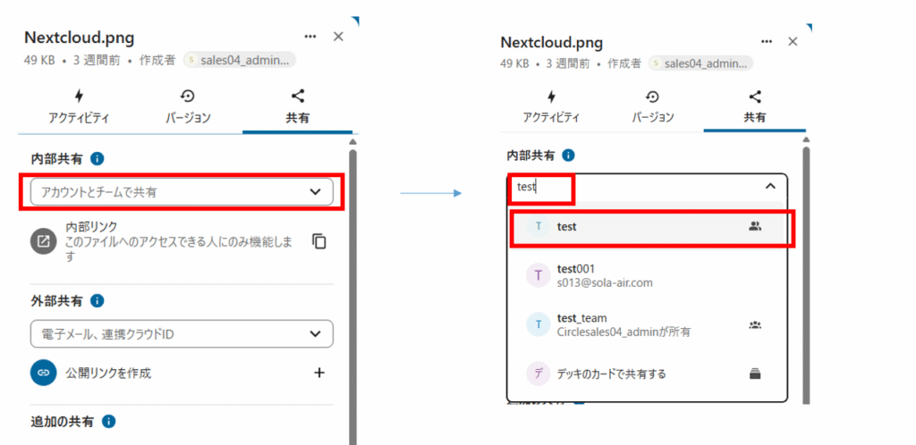Image resolution: width=916 pixels, height=445 pixels.
Task: Collapse the test search dropdown via the up chevron
Action: point(770,187)
